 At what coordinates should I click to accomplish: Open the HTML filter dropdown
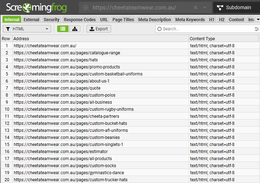tap(27, 29)
